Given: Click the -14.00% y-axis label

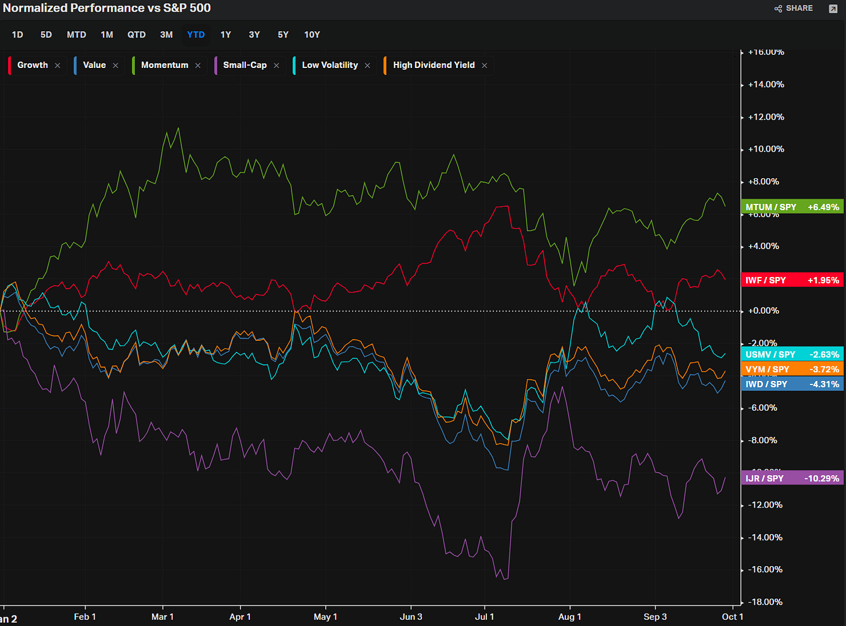Looking at the screenshot, I should pos(766,537).
